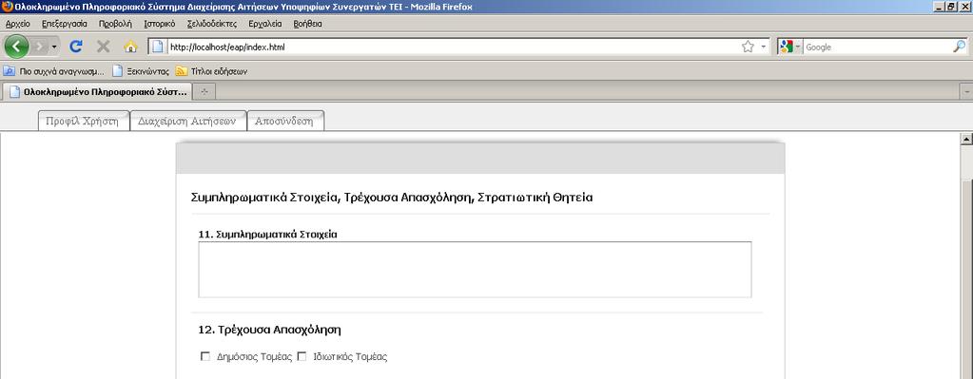Click the page scrollbar up arrow
973x379 pixels.
(x=966, y=139)
